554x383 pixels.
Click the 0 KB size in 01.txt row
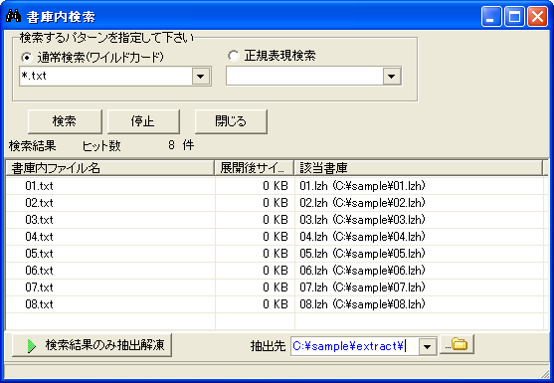tap(276, 186)
